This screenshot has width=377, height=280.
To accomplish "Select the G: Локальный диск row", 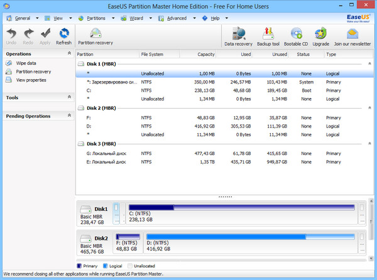I will (x=224, y=153).
